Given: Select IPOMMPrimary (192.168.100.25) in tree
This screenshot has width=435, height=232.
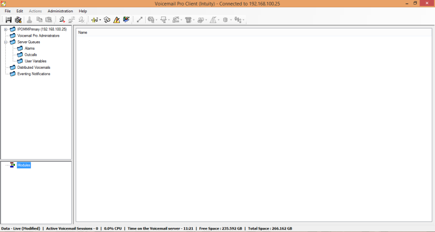Looking at the screenshot, I should 42,29.
